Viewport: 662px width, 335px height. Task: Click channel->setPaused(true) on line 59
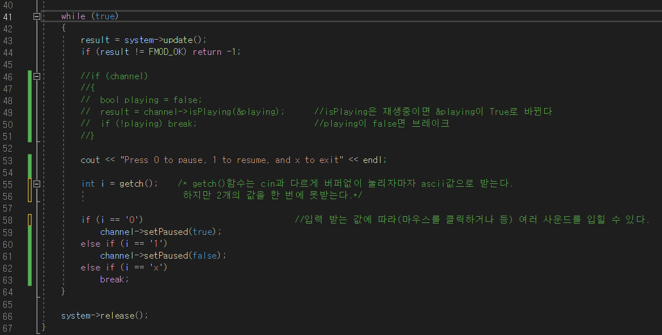(161, 232)
